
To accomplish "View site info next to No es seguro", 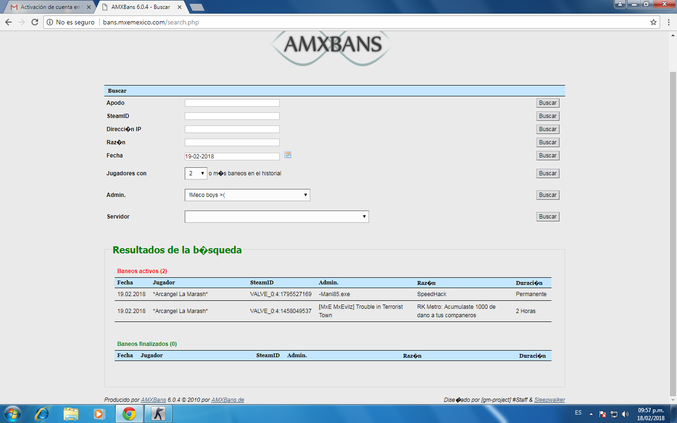I will click(x=50, y=22).
